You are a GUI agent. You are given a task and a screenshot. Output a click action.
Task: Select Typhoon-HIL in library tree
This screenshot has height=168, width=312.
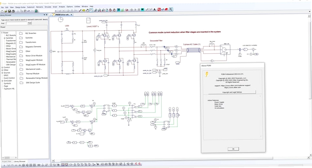point(9,89)
